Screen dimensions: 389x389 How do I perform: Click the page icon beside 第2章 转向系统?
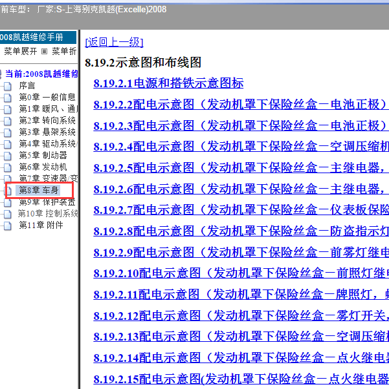click(8, 121)
